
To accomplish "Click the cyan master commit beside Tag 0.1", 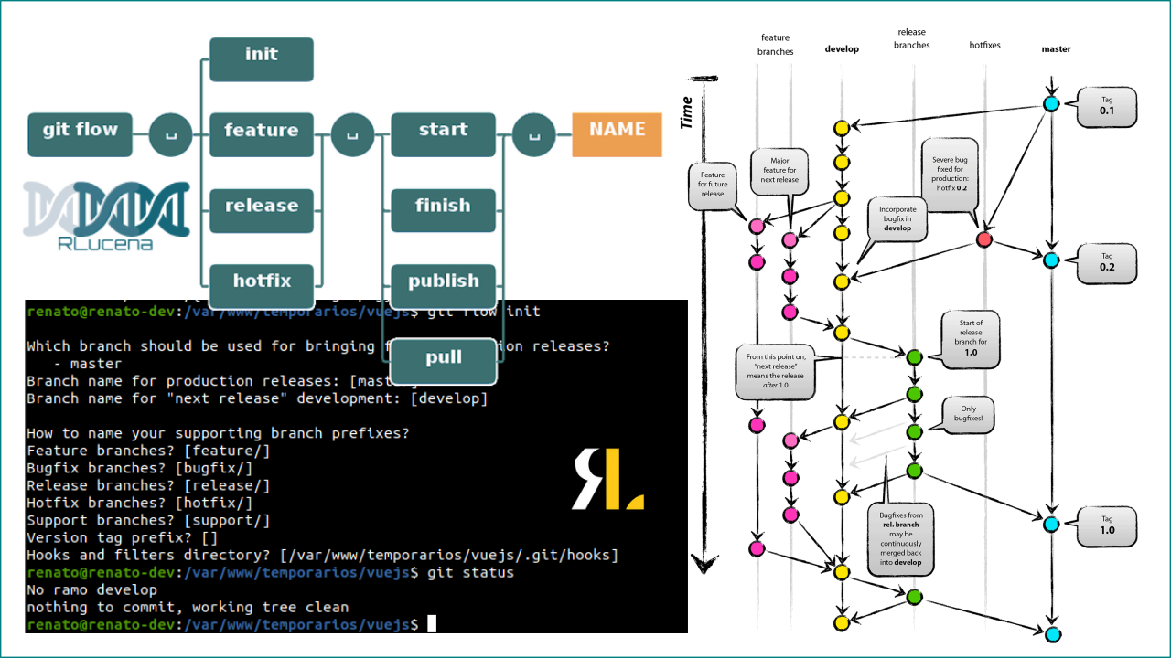I will (1051, 104).
